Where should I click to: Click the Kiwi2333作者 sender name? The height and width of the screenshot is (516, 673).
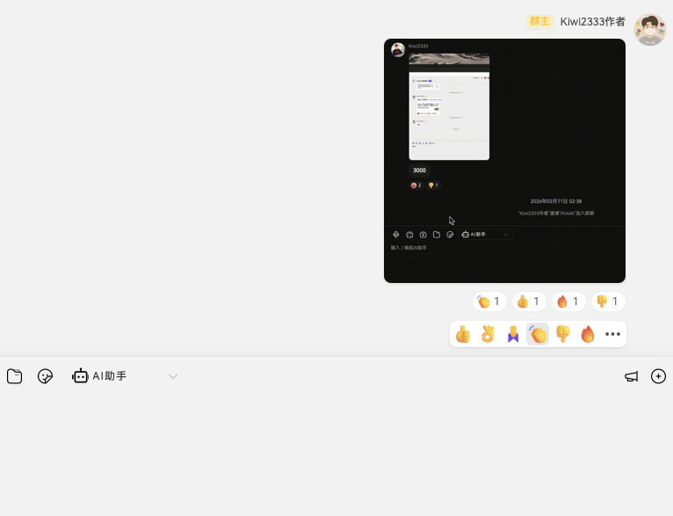coord(592,21)
